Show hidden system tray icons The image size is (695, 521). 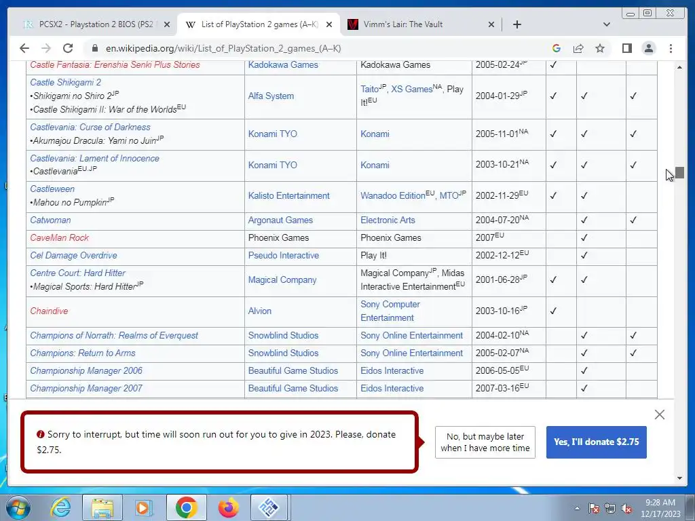point(577,508)
